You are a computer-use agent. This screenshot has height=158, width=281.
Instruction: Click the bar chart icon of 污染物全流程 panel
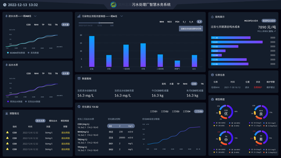(79, 16)
